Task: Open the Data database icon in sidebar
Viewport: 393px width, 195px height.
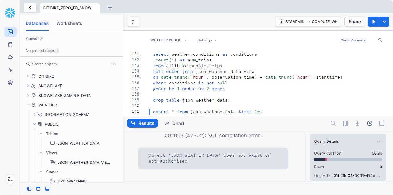Action: [x=10, y=45]
